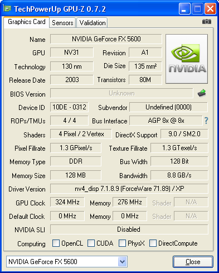This screenshot has width=219, height=273.
Task: Click the Texture Fillrate field 1.3 GTexel/s
Action: pos(179,148)
